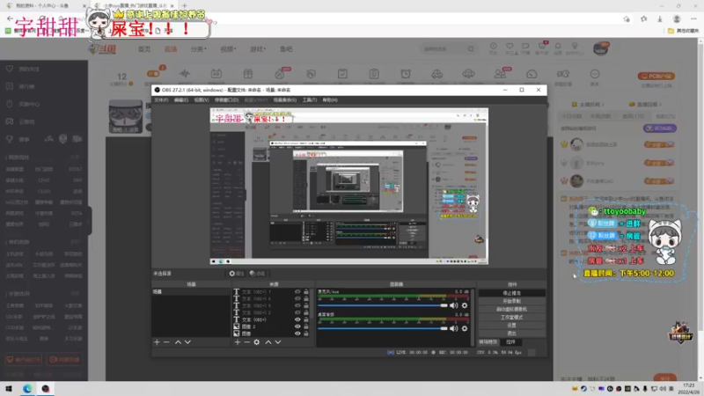Toggle visibility of last 图像 source
Viewport: 704px width, 396px height.
(x=297, y=334)
